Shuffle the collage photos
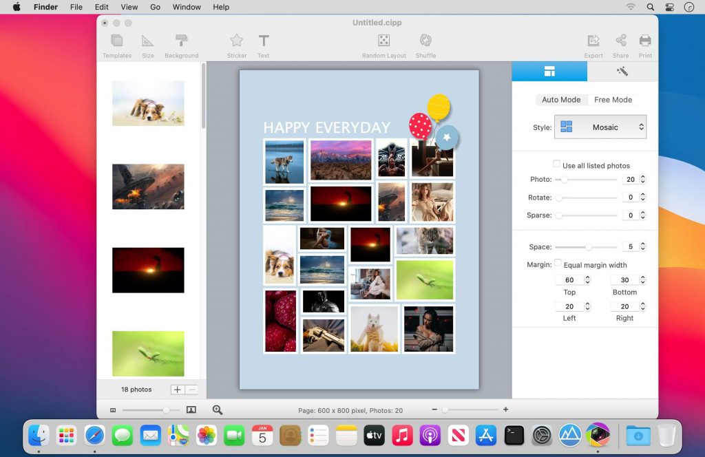 click(425, 43)
